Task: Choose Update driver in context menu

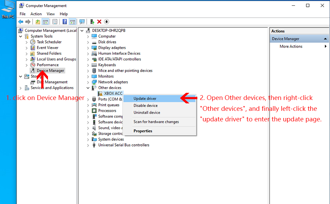Action: [x=160, y=99]
